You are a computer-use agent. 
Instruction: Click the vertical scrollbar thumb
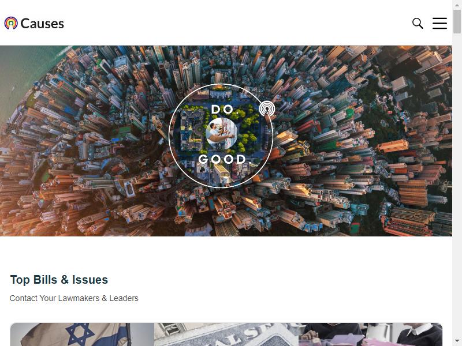[x=457, y=21]
